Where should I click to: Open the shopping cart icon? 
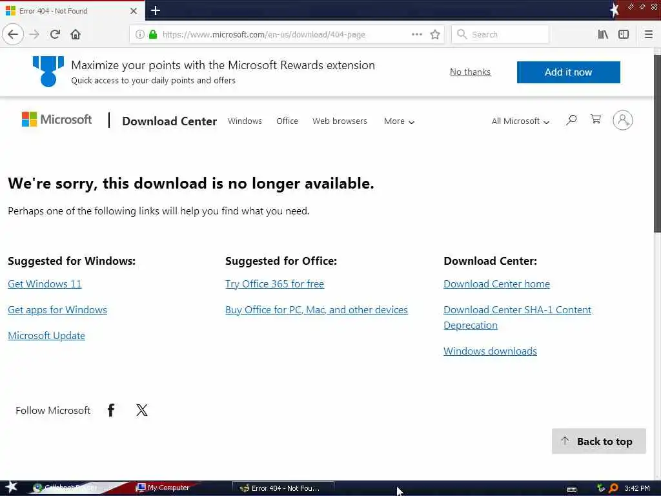pos(596,119)
